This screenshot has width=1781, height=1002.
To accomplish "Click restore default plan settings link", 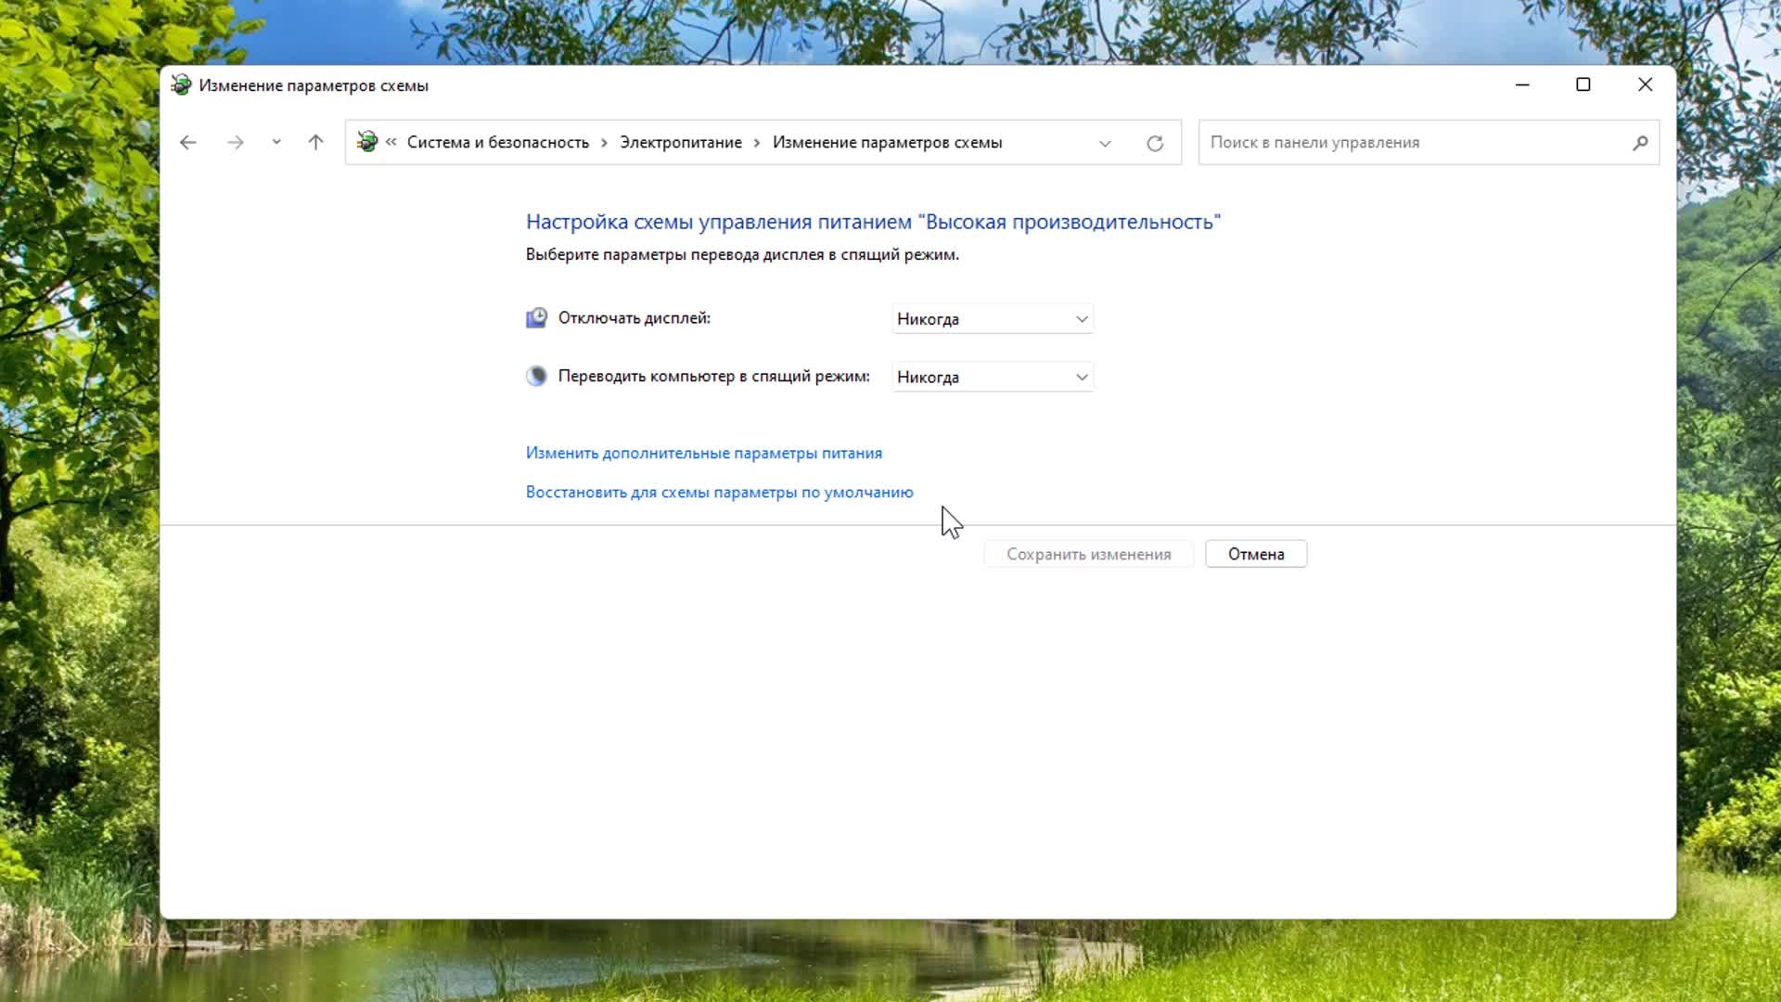I will [719, 492].
